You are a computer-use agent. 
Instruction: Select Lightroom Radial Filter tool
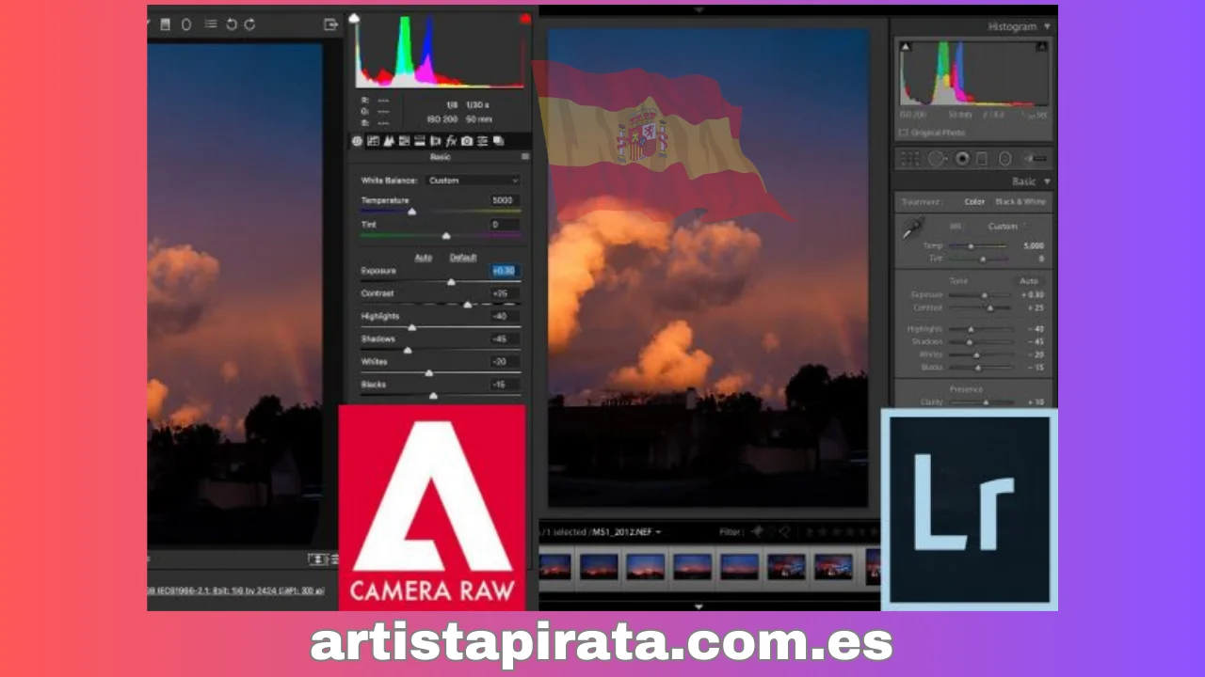pos(1005,159)
